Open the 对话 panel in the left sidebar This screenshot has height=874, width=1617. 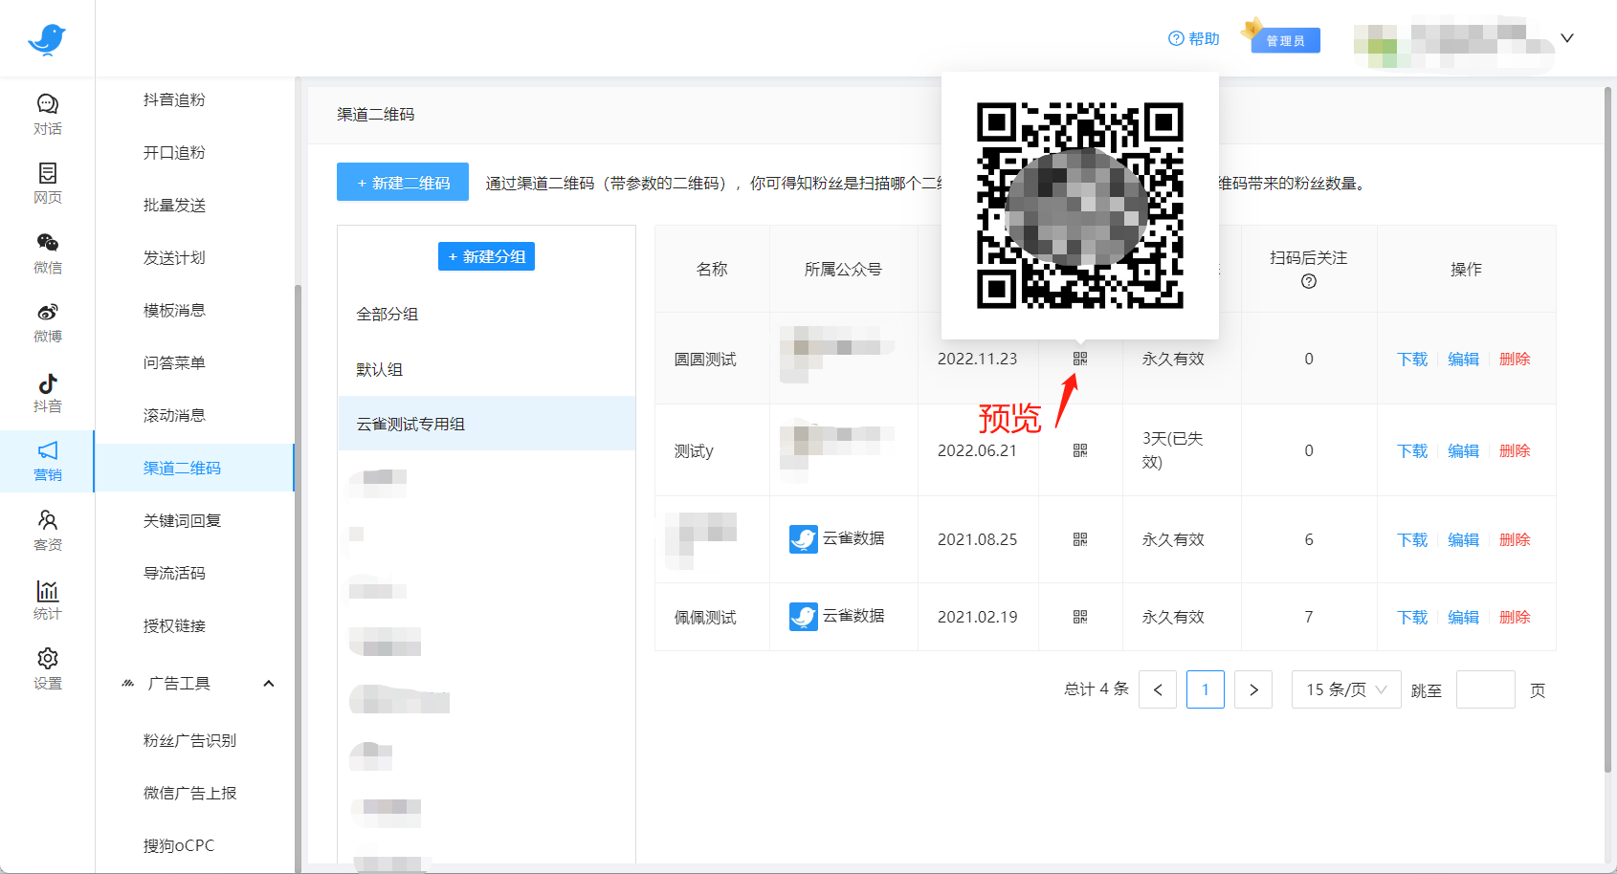point(48,112)
